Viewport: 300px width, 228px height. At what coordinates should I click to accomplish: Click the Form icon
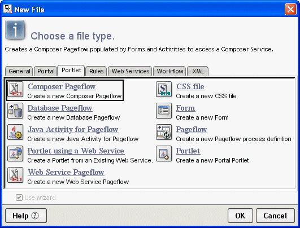click(x=164, y=111)
